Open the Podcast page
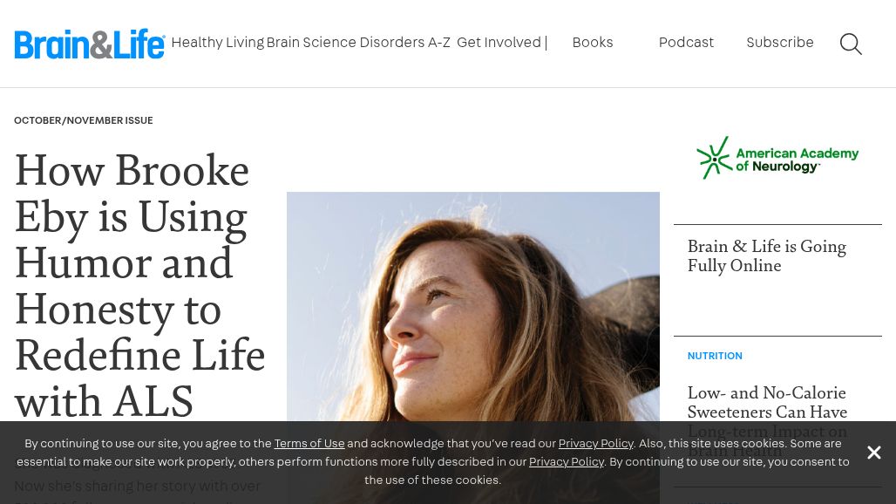This screenshot has width=896, height=504. tap(686, 43)
